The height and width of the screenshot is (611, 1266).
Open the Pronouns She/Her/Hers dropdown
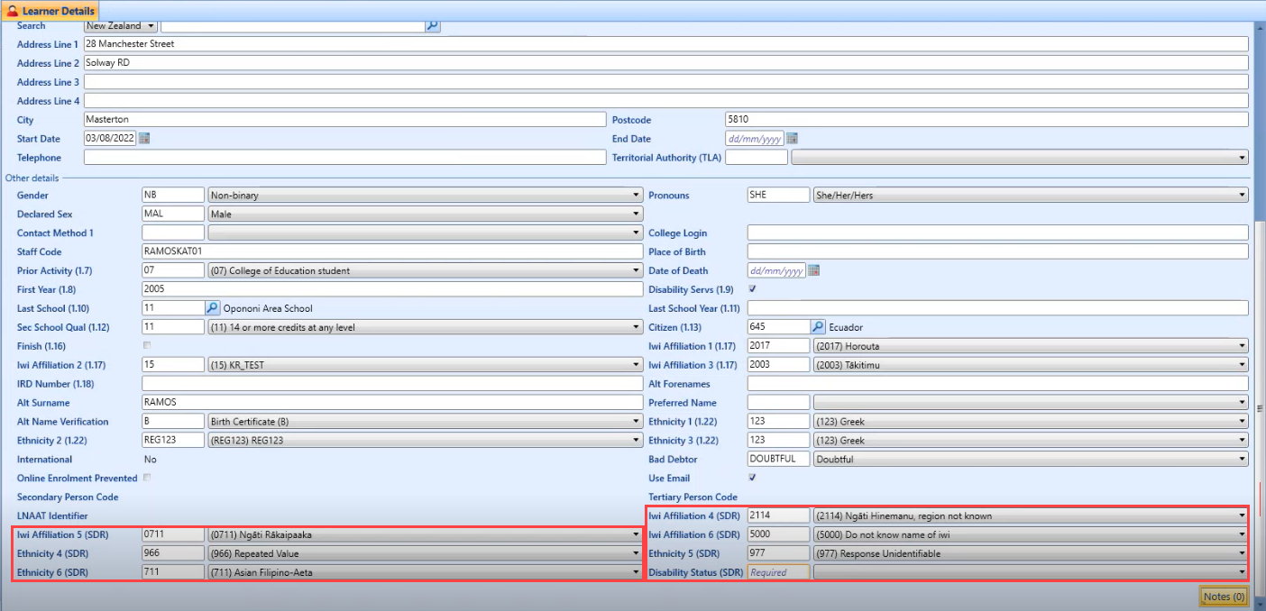(1031, 195)
